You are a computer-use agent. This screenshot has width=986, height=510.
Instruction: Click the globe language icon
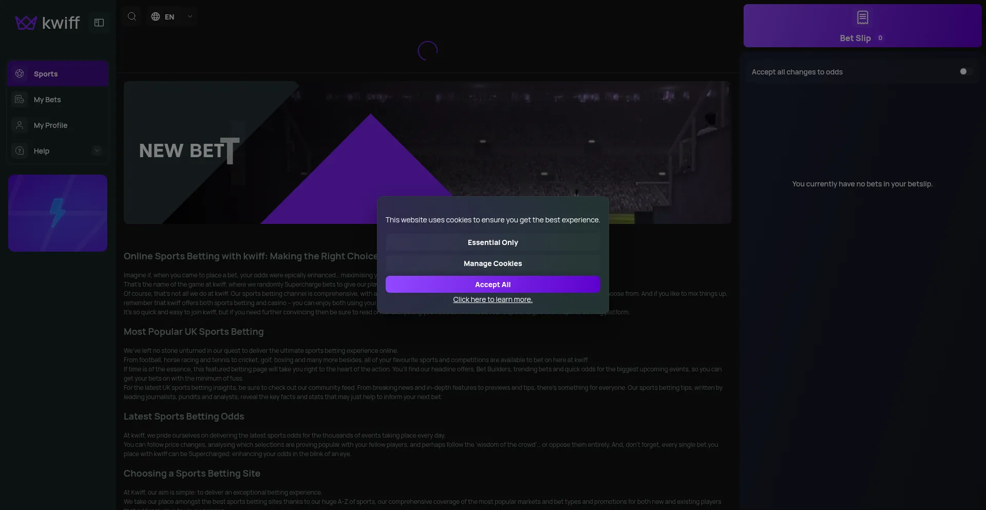pos(156,16)
